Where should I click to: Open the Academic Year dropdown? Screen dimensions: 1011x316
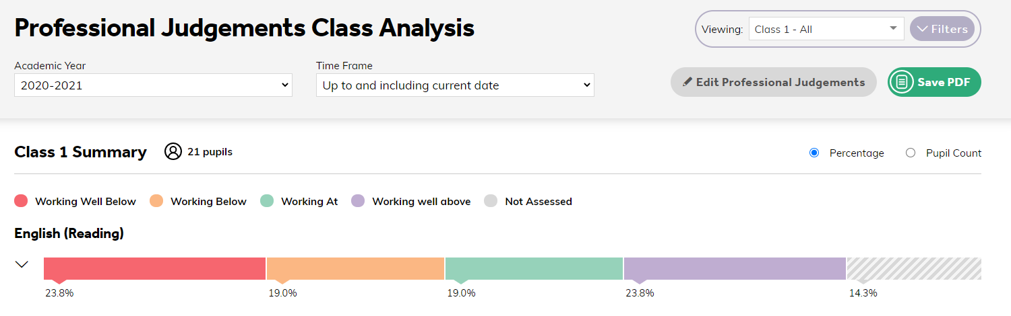point(153,85)
